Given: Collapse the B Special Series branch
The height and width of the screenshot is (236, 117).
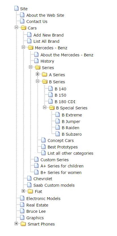Looking at the screenshot, I should [44, 107].
